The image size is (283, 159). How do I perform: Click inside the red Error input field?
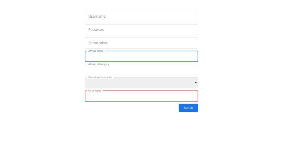pyautogui.click(x=141, y=96)
